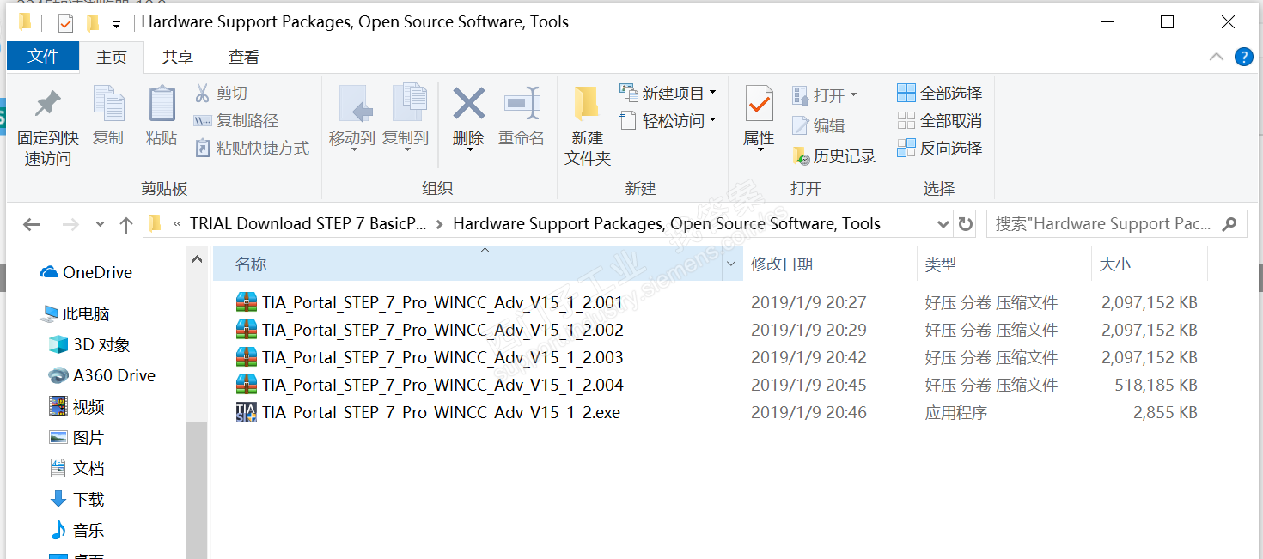Click Copy Path button
This screenshot has width=1263, height=559.
[237, 120]
